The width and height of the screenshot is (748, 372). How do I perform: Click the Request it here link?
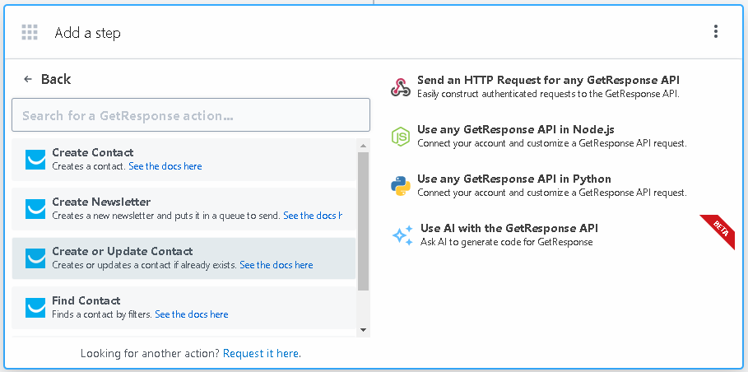click(x=261, y=353)
